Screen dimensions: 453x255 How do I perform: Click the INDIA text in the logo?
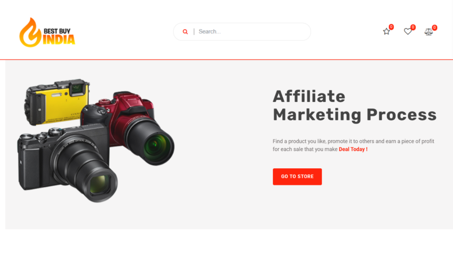[x=59, y=40]
